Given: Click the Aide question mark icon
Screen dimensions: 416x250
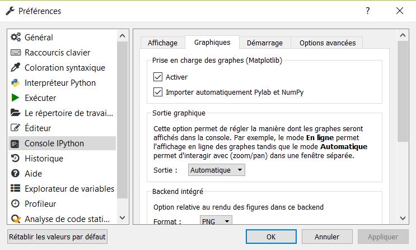Looking at the screenshot, I should (x=15, y=173).
